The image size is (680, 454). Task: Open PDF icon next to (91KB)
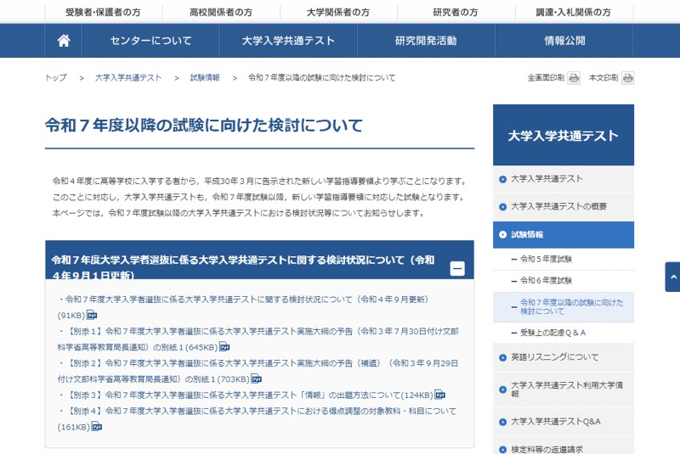92,315
